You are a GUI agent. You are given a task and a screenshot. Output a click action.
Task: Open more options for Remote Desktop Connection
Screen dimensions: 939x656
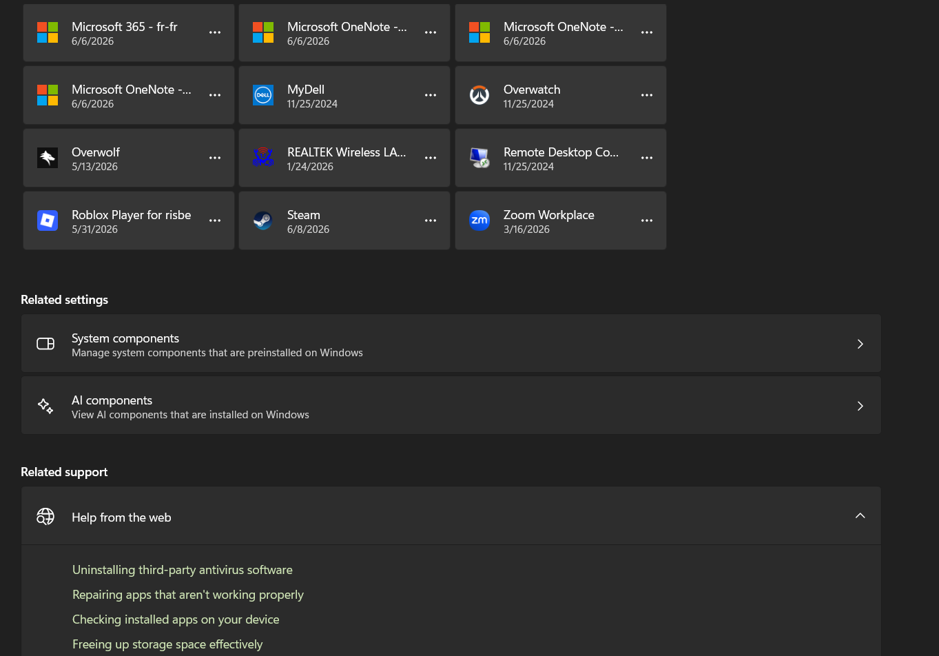647,158
